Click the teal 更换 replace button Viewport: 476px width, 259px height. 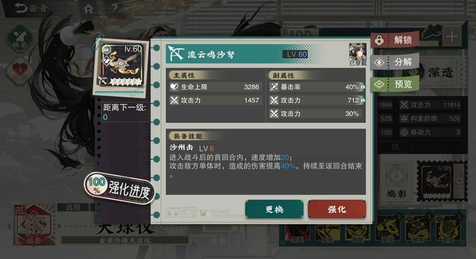[x=274, y=209]
